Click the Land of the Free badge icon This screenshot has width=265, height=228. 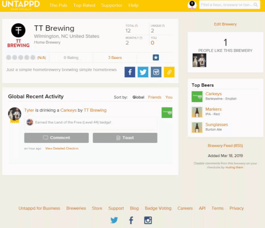pos(30,122)
